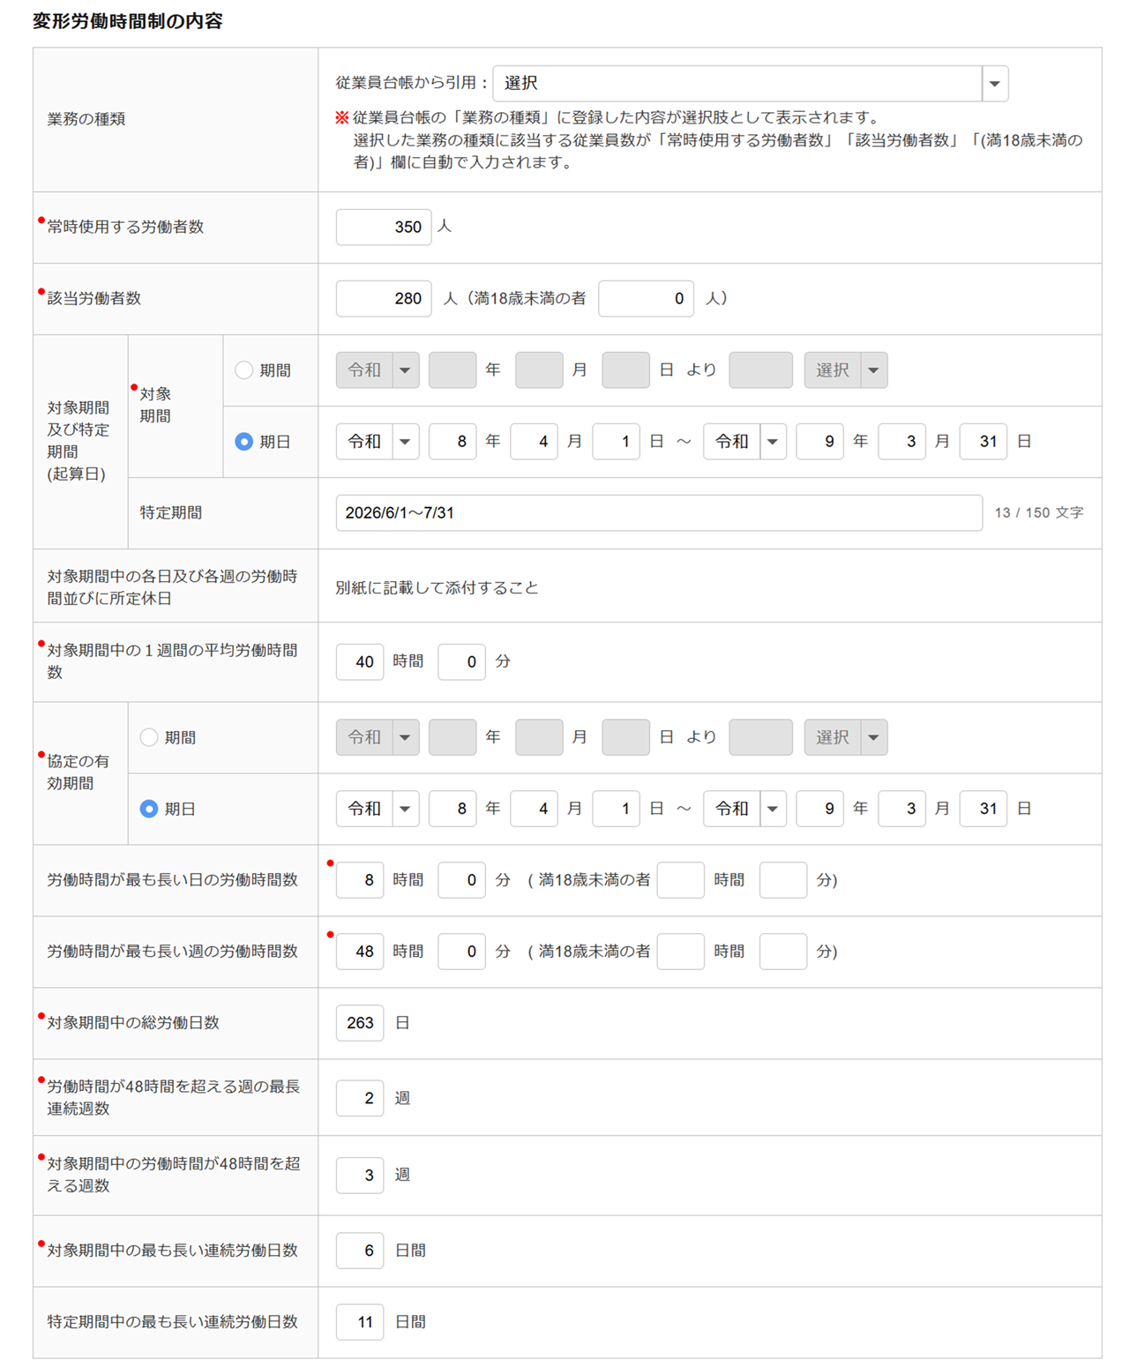
Task: Click the start year field in 協定の有効期間 期日 row
Action: pyautogui.click(x=452, y=809)
